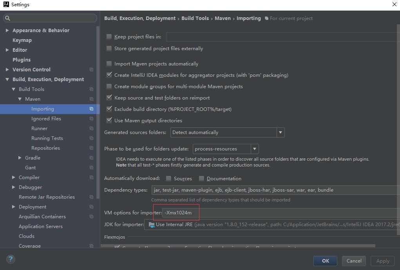Viewport: 400px width, 270px height.
Task: Select Running Tests in the Maven settings
Action: (47, 138)
